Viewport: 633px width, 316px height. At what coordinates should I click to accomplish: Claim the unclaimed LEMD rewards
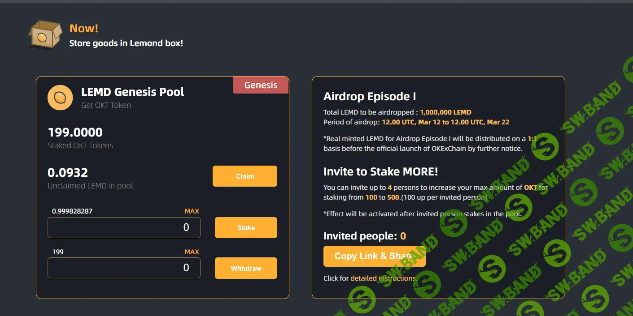[244, 176]
